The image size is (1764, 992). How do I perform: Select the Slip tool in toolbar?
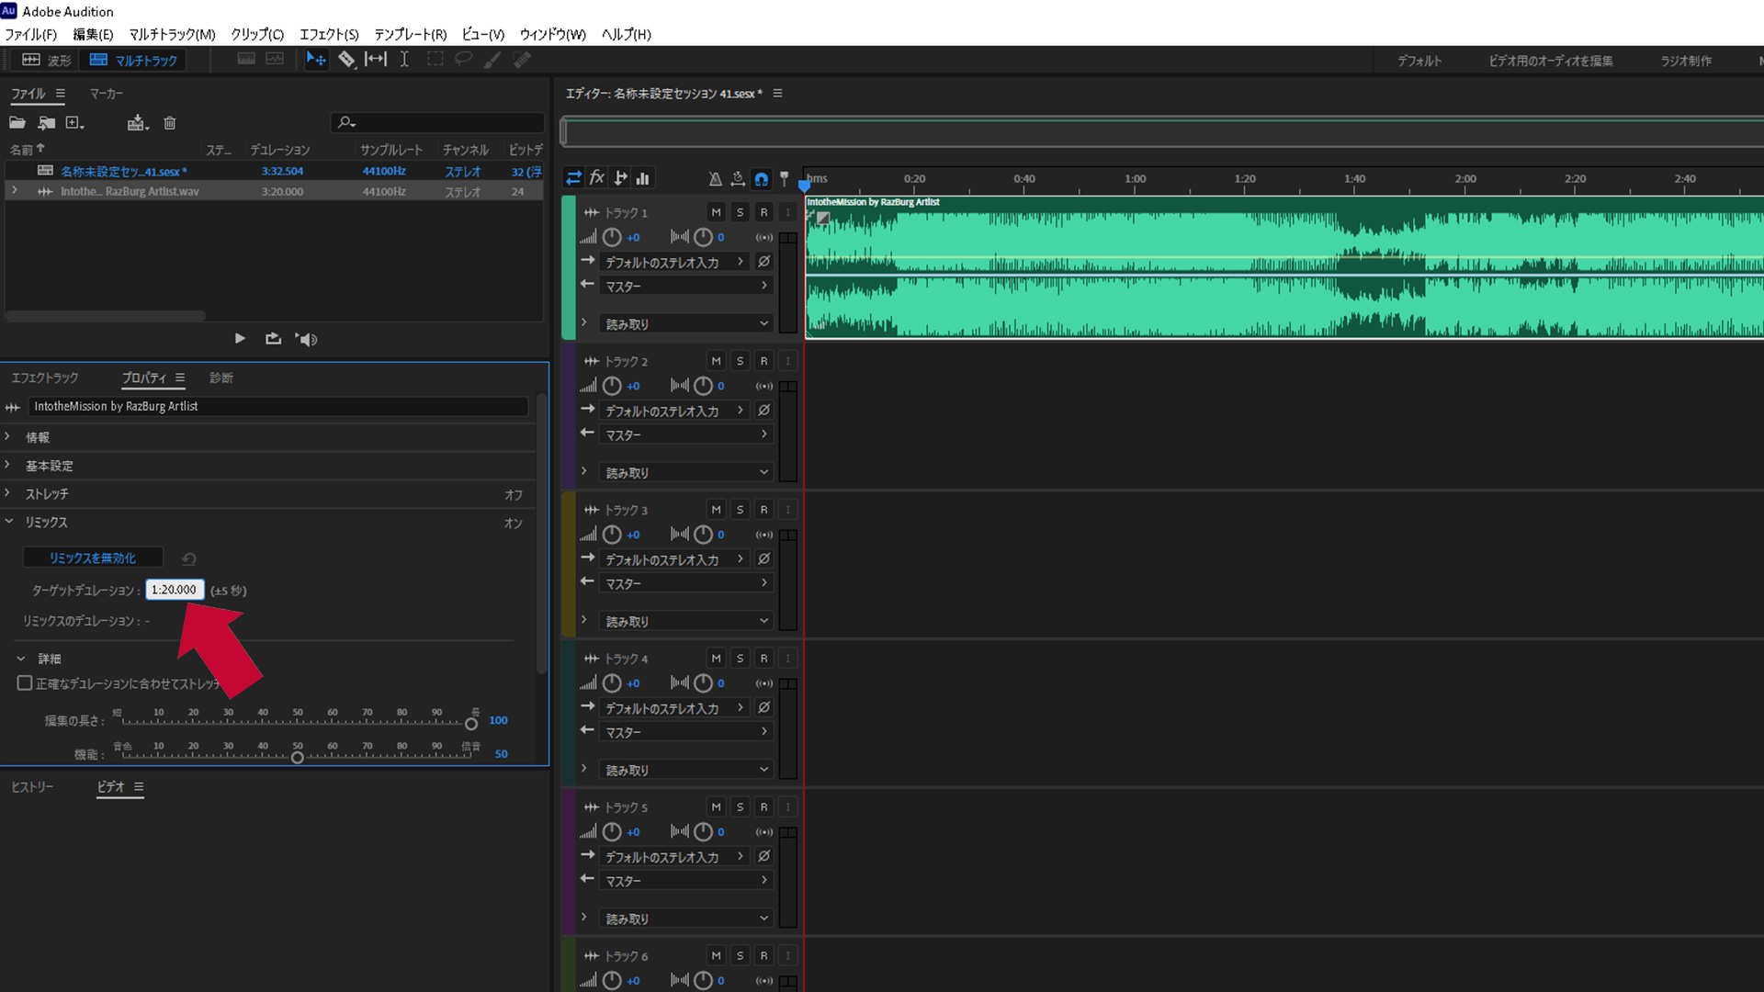pyautogui.click(x=376, y=60)
